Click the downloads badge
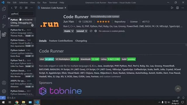Image resolution: width=187 pixels, height=105 pixels. [90, 59]
